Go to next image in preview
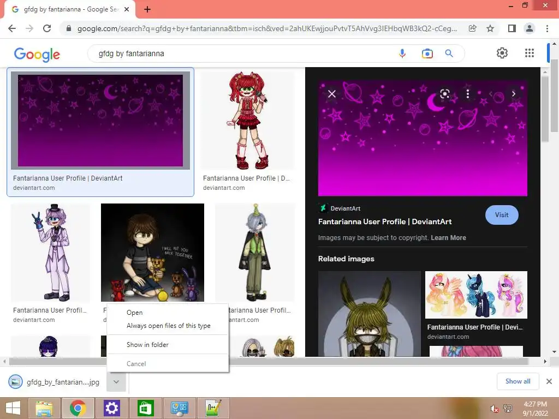559x419 pixels. coord(513,94)
